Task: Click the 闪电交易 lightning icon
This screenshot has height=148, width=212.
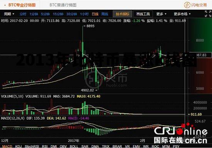Action: pyautogui.click(x=187, y=5)
